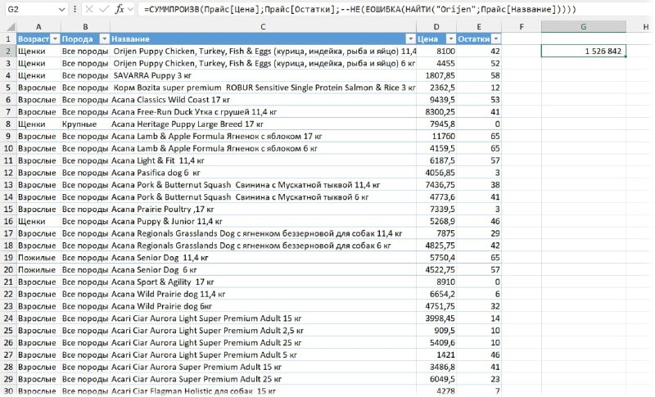655x397 pixels.
Task: Select row 29 header
Action: click(8, 379)
